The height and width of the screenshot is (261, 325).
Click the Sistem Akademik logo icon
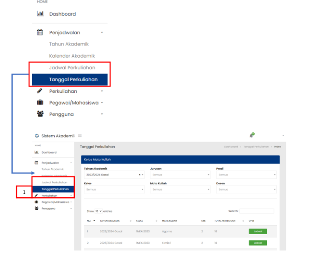[x=36, y=136]
